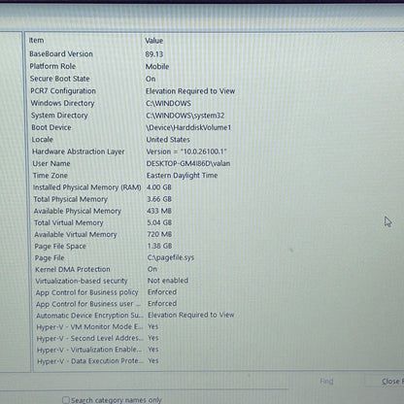Select the BaseBoard Version row

(215, 54)
